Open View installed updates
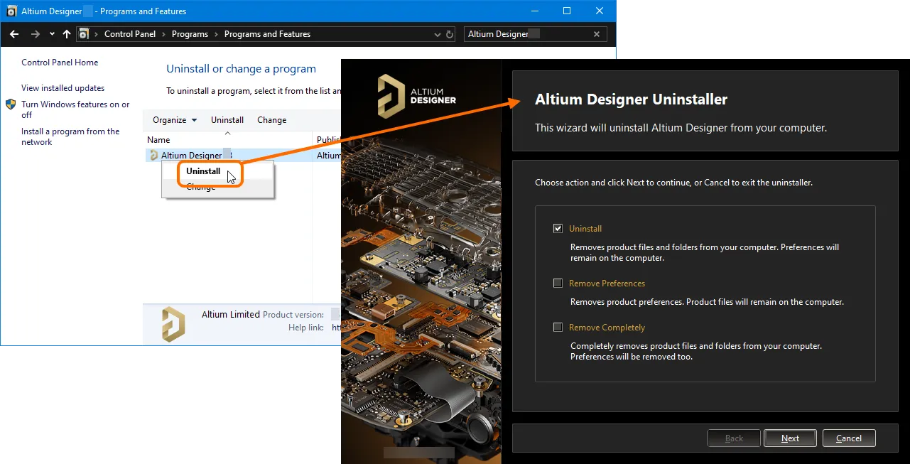 [63, 88]
